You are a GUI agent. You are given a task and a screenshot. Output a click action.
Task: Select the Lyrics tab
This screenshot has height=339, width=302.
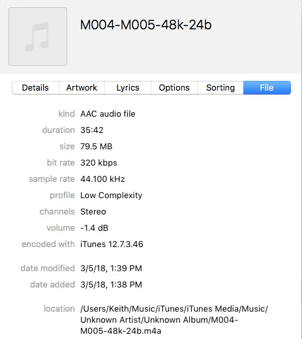point(128,88)
